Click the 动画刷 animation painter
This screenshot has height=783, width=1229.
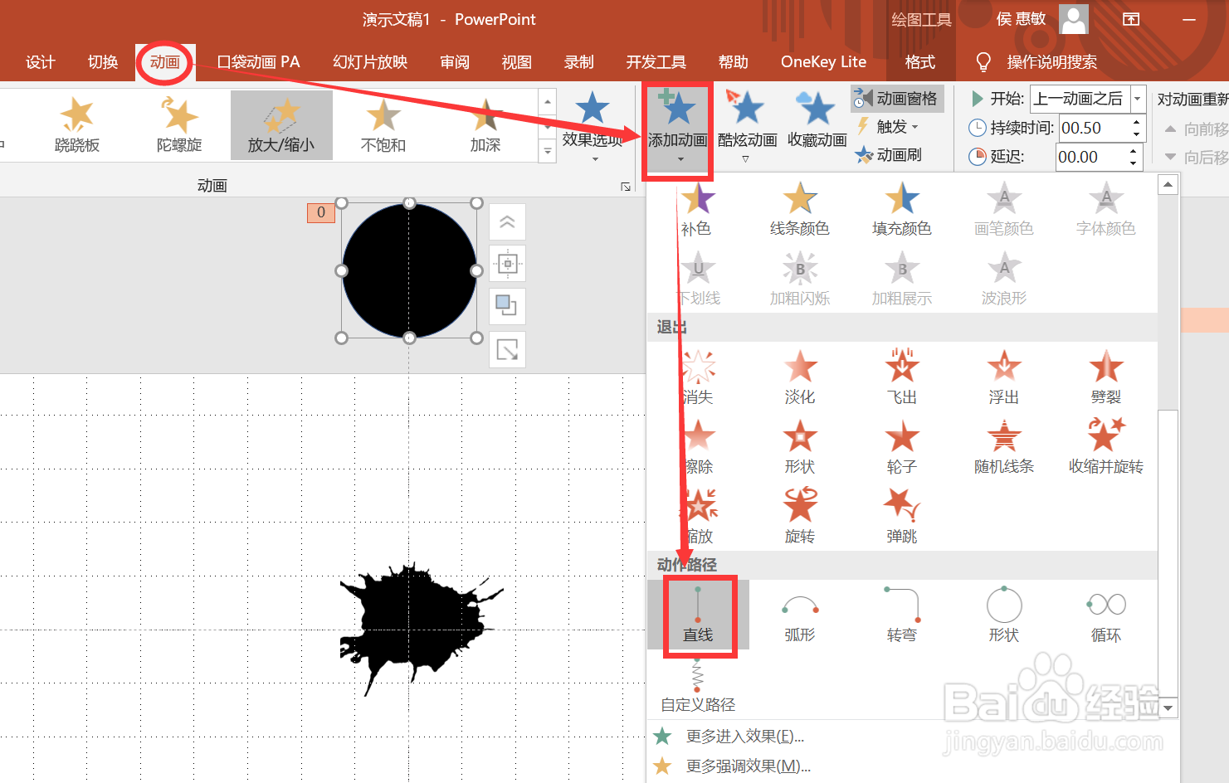point(889,154)
